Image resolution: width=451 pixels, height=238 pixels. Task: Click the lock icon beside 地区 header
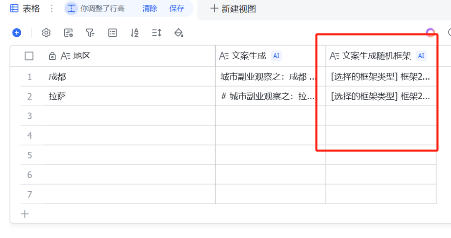(53, 56)
